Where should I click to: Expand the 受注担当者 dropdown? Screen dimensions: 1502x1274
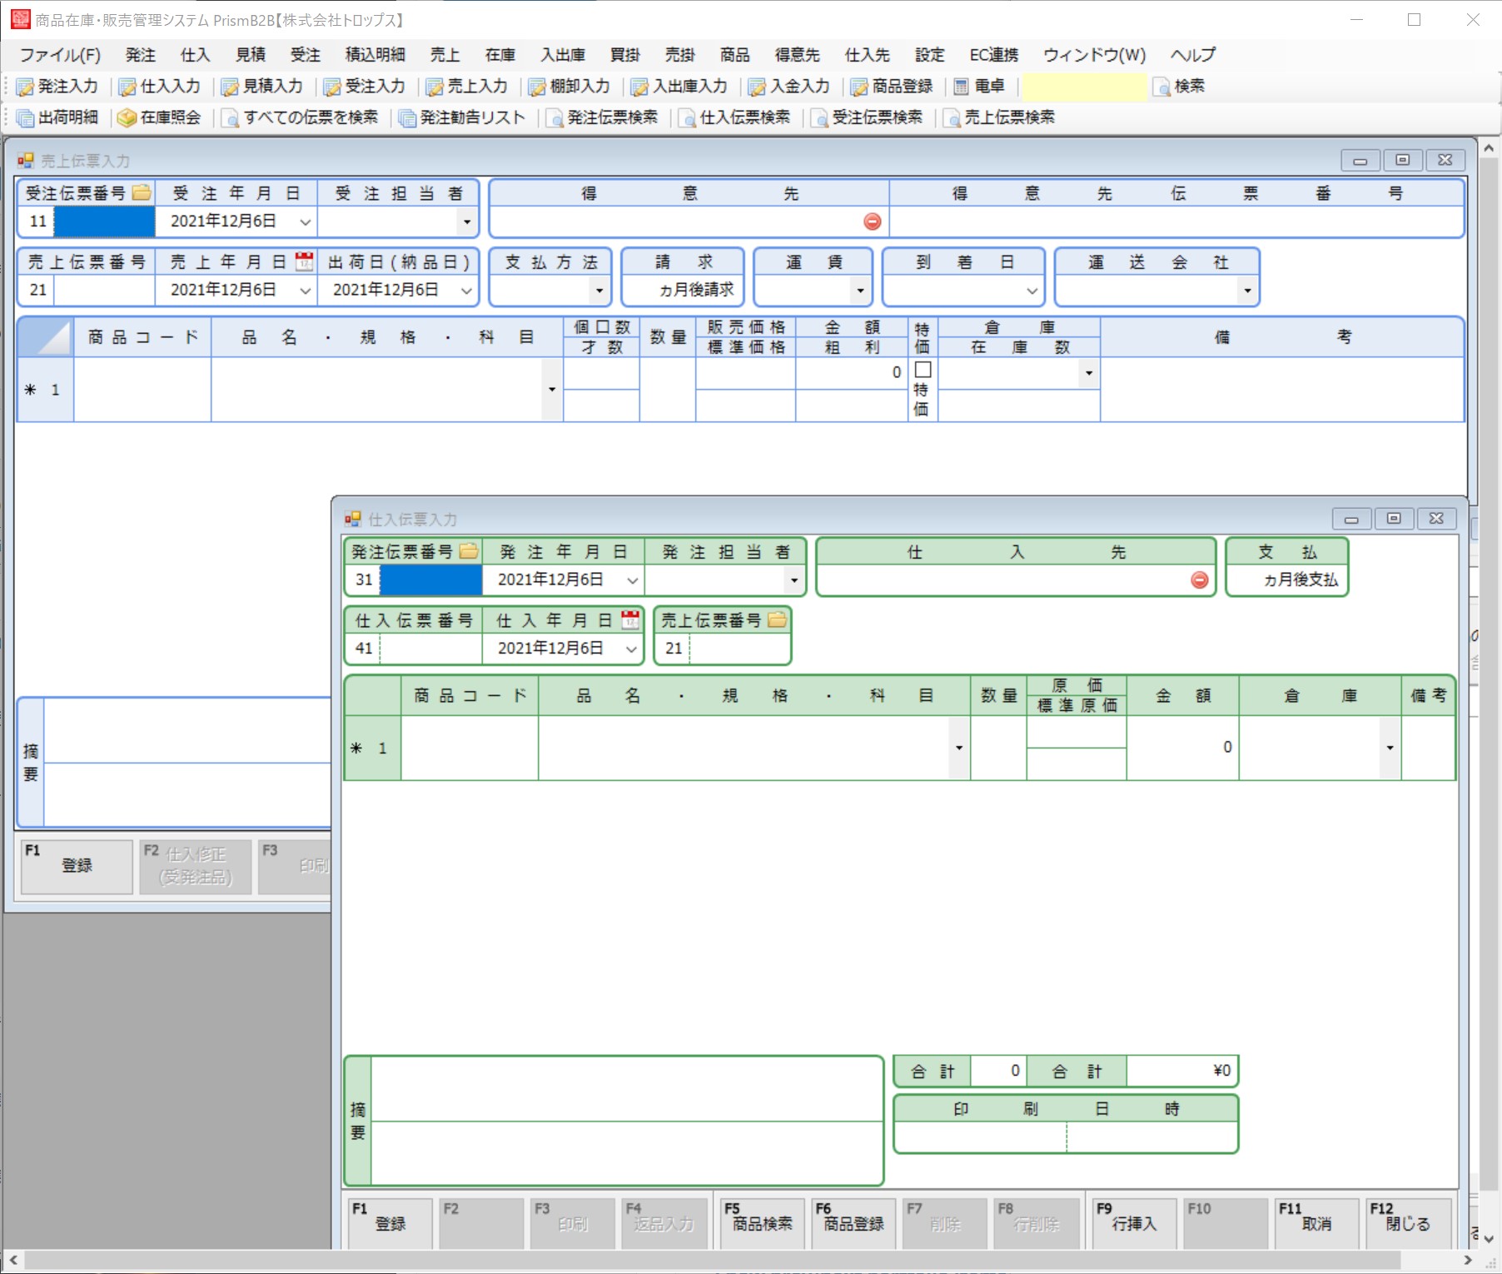[x=466, y=221]
